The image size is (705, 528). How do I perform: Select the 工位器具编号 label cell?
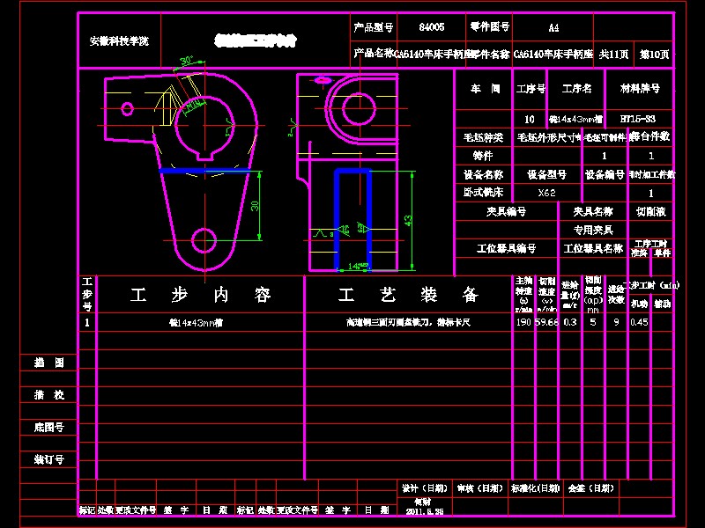(x=506, y=248)
